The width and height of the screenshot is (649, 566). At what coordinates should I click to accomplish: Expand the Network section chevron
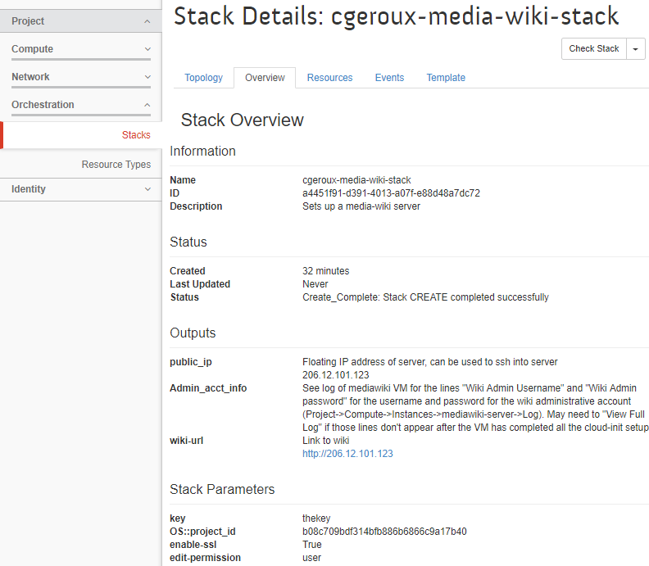click(147, 77)
